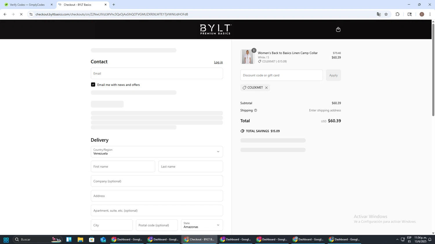The width and height of the screenshot is (435, 244).
Task: Click the Last name field
Action: pos(191,167)
